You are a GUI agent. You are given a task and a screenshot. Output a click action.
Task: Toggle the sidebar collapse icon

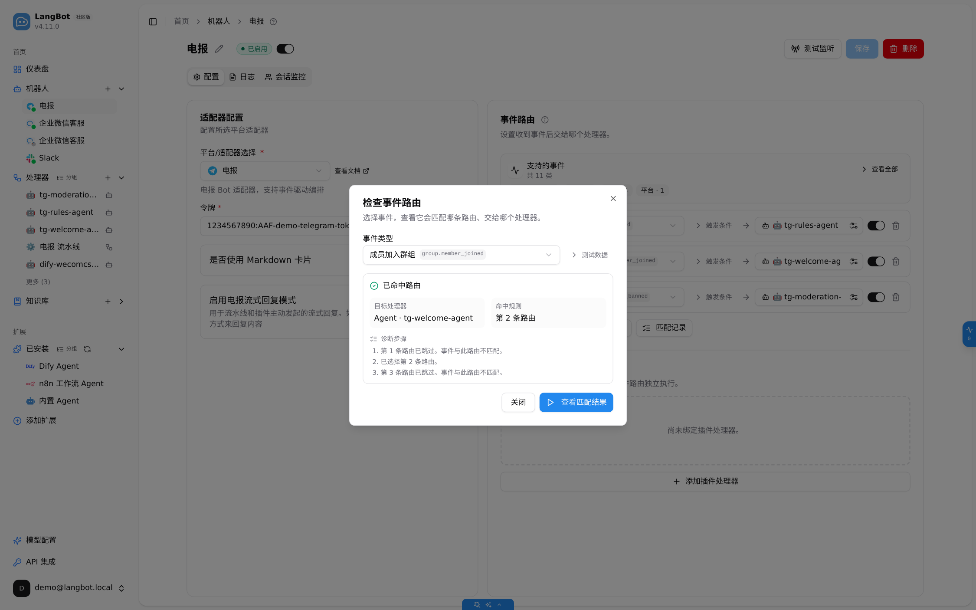point(153,22)
